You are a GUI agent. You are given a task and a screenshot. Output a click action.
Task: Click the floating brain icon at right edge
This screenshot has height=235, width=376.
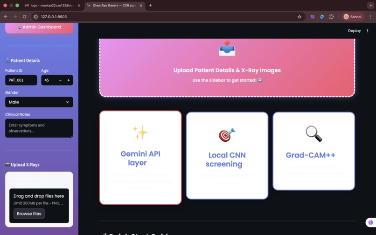(371, 222)
